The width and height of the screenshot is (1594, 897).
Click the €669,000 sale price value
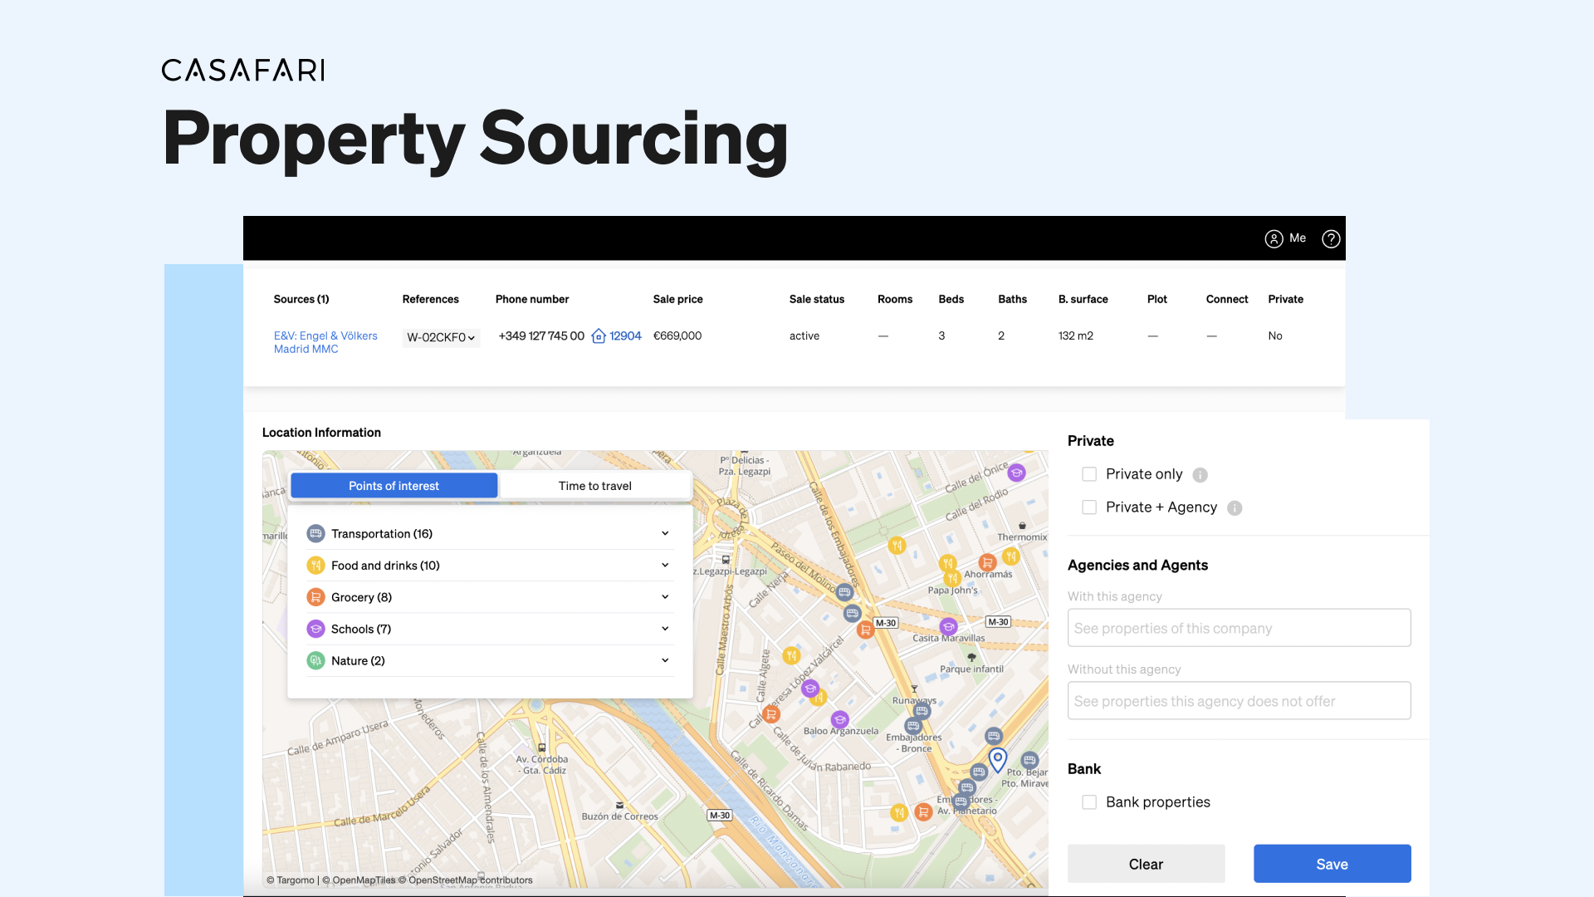click(x=677, y=336)
